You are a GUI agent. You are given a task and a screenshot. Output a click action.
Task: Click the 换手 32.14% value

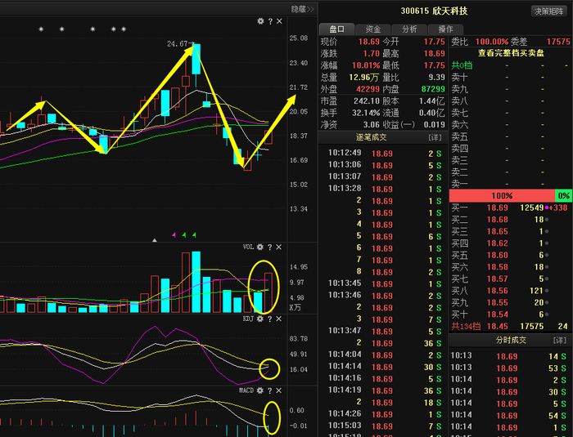(x=366, y=113)
